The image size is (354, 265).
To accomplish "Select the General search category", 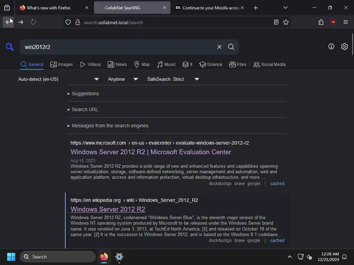I will click(32, 65).
